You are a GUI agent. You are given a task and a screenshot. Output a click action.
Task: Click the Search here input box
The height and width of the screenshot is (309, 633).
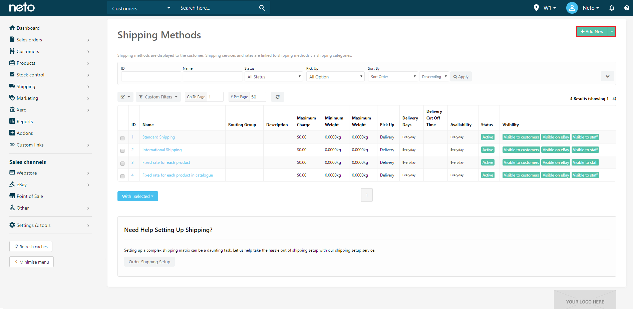217,8
